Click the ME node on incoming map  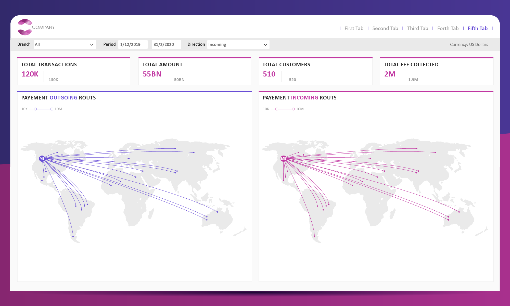[283, 159]
